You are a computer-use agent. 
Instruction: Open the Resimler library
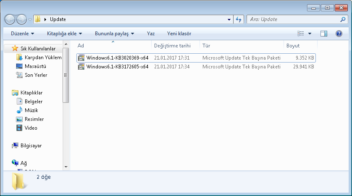[34, 119]
